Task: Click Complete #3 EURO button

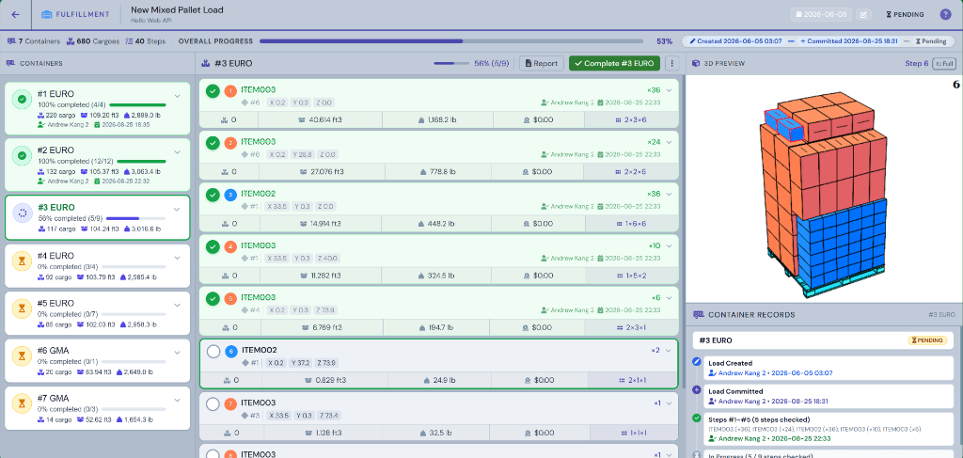Action: pos(615,63)
